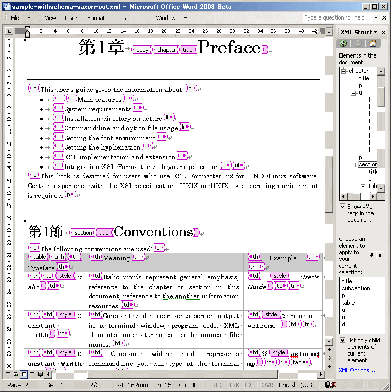Apply ol element from list

344,317
